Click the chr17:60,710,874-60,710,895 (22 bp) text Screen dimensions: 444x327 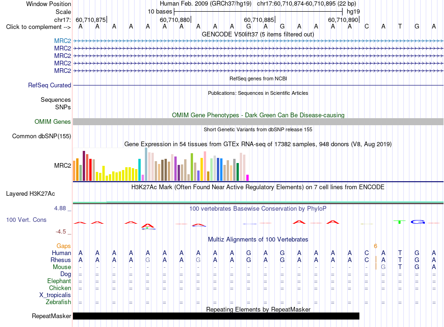coord(307,4)
